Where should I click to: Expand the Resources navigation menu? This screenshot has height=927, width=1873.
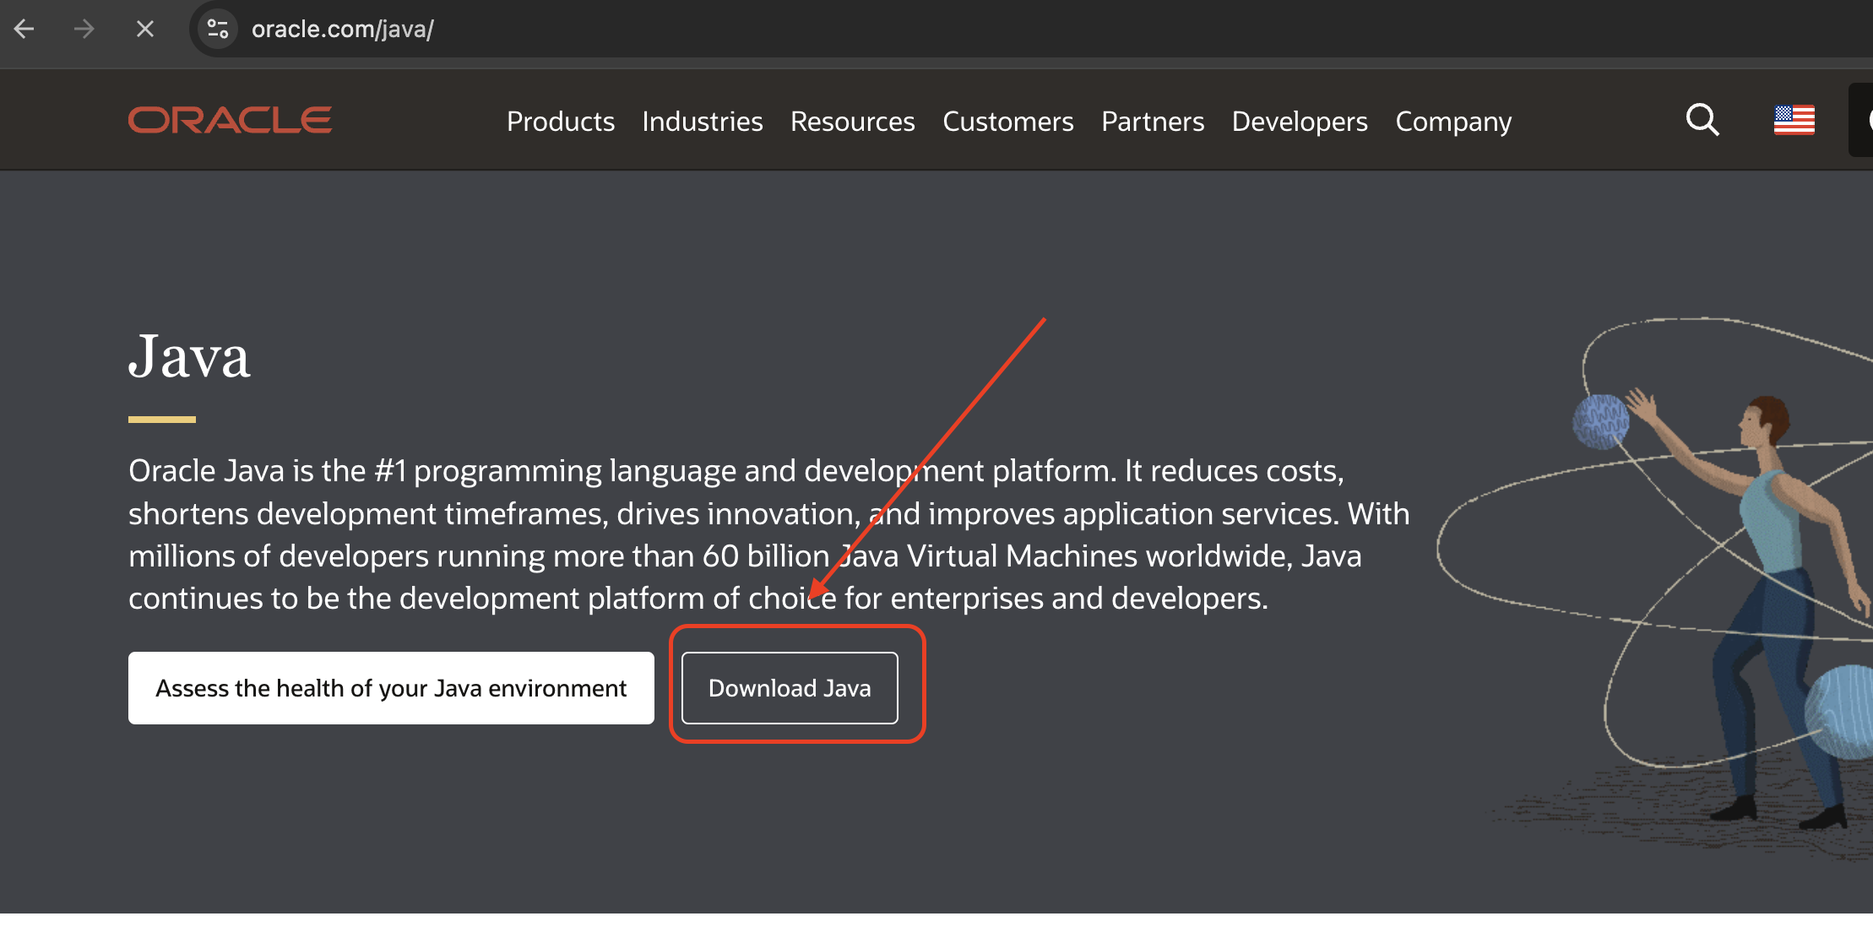tap(852, 122)
